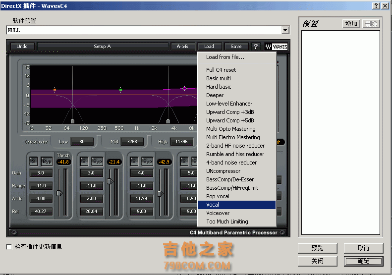Select UNcompressor preset
Screen dimensions: 392x275
pyautogui.click(x=237, y=171)
